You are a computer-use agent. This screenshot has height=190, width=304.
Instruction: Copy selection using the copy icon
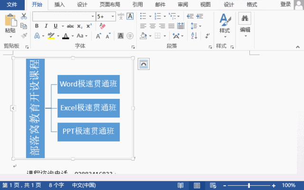click(24, 26)
